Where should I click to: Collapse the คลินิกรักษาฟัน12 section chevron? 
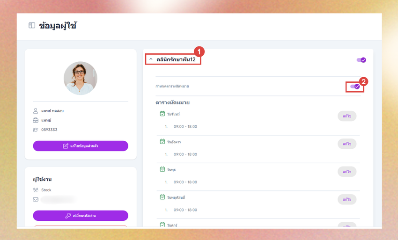pyautogui.click(x=151, y=59)
